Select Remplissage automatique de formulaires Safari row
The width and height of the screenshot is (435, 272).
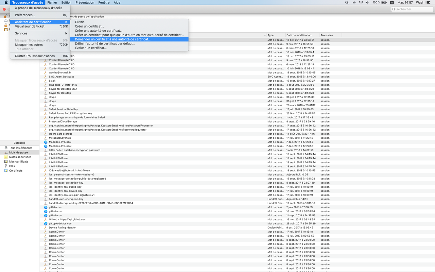[237, 117]
